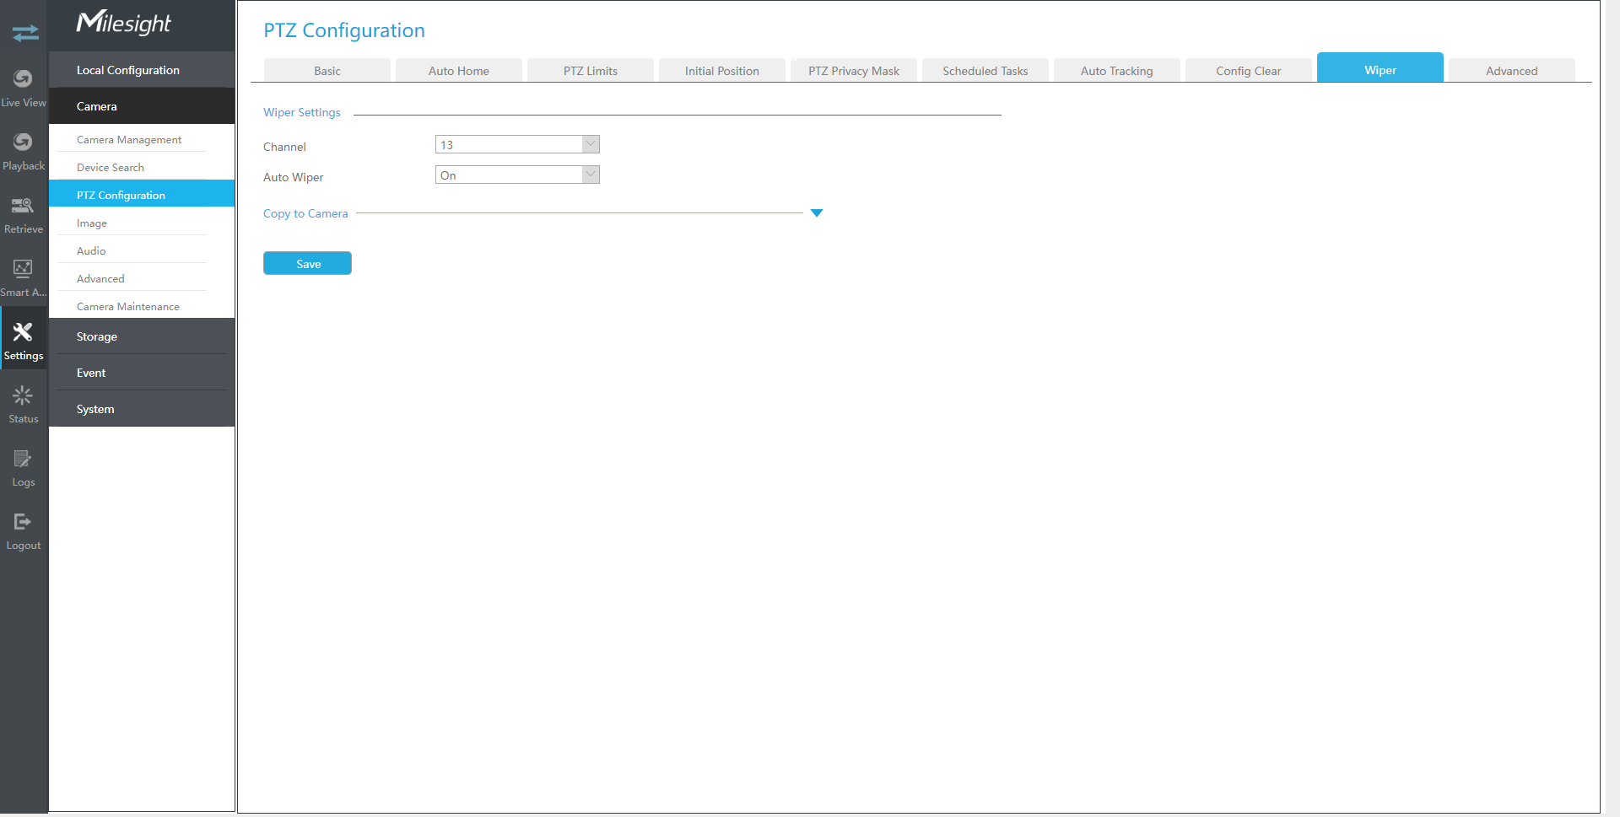Click the Wiper Settings heading
The width and height of the screenshot is (1620, 817).
(302, 112)
